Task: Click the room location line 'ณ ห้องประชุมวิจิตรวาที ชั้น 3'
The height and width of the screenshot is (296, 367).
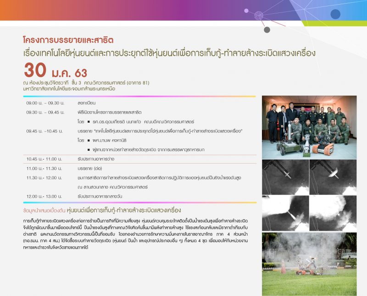Action: pyautogui.click(x=52, y=83)
